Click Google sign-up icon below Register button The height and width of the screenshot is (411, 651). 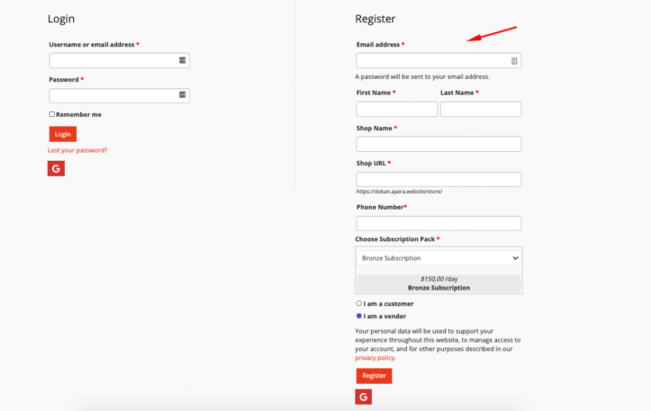click(x=363, y=397)
